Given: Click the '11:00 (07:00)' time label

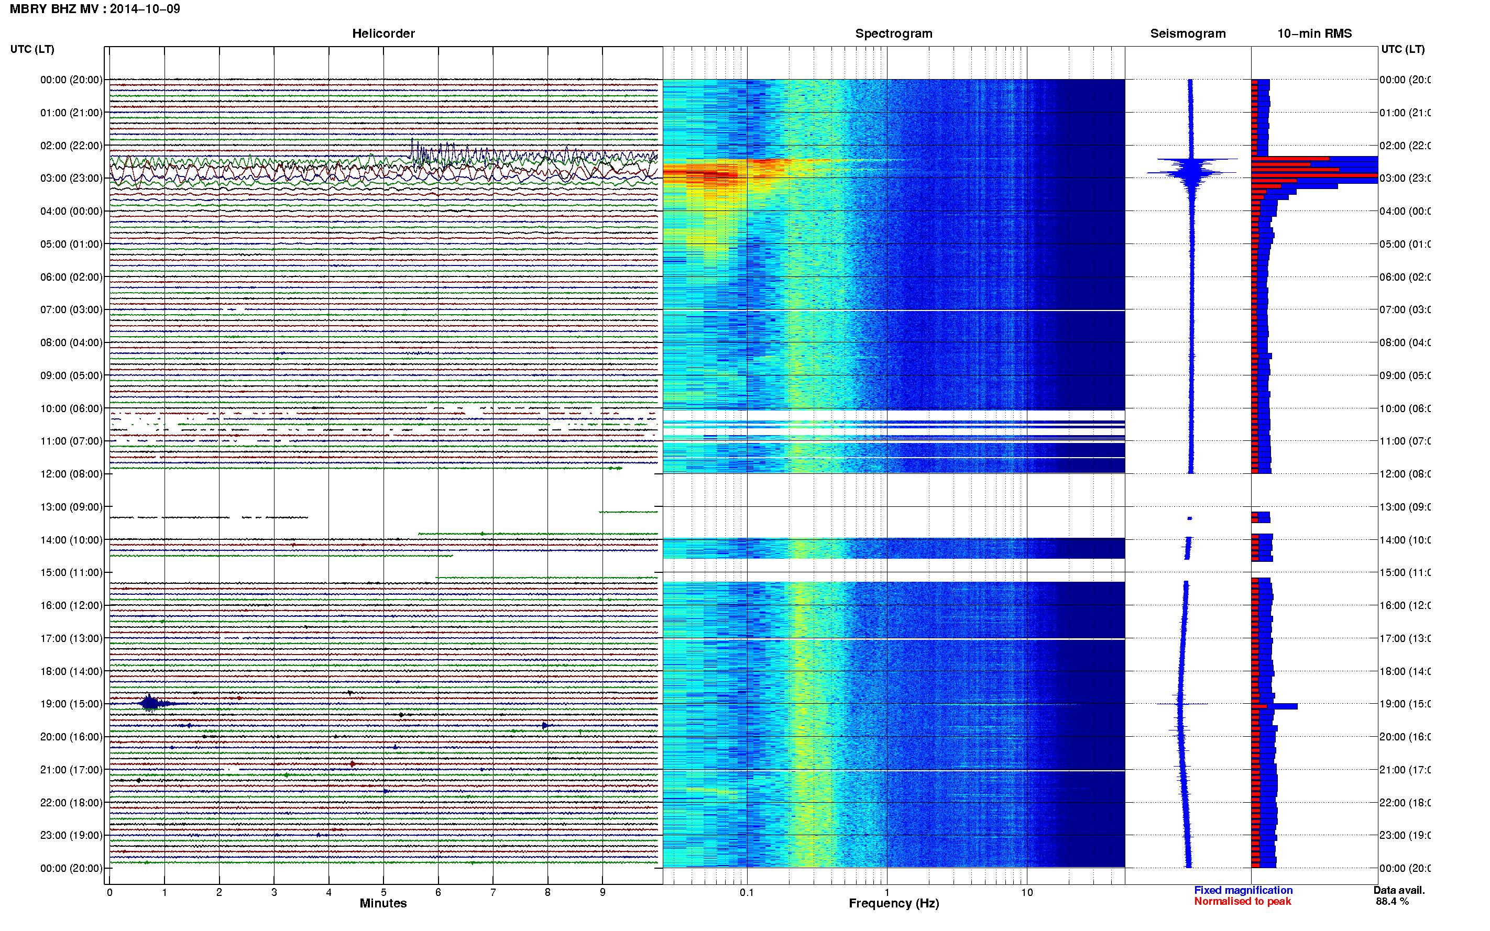Looking at the screenshot, I should (x=71, y=441).
